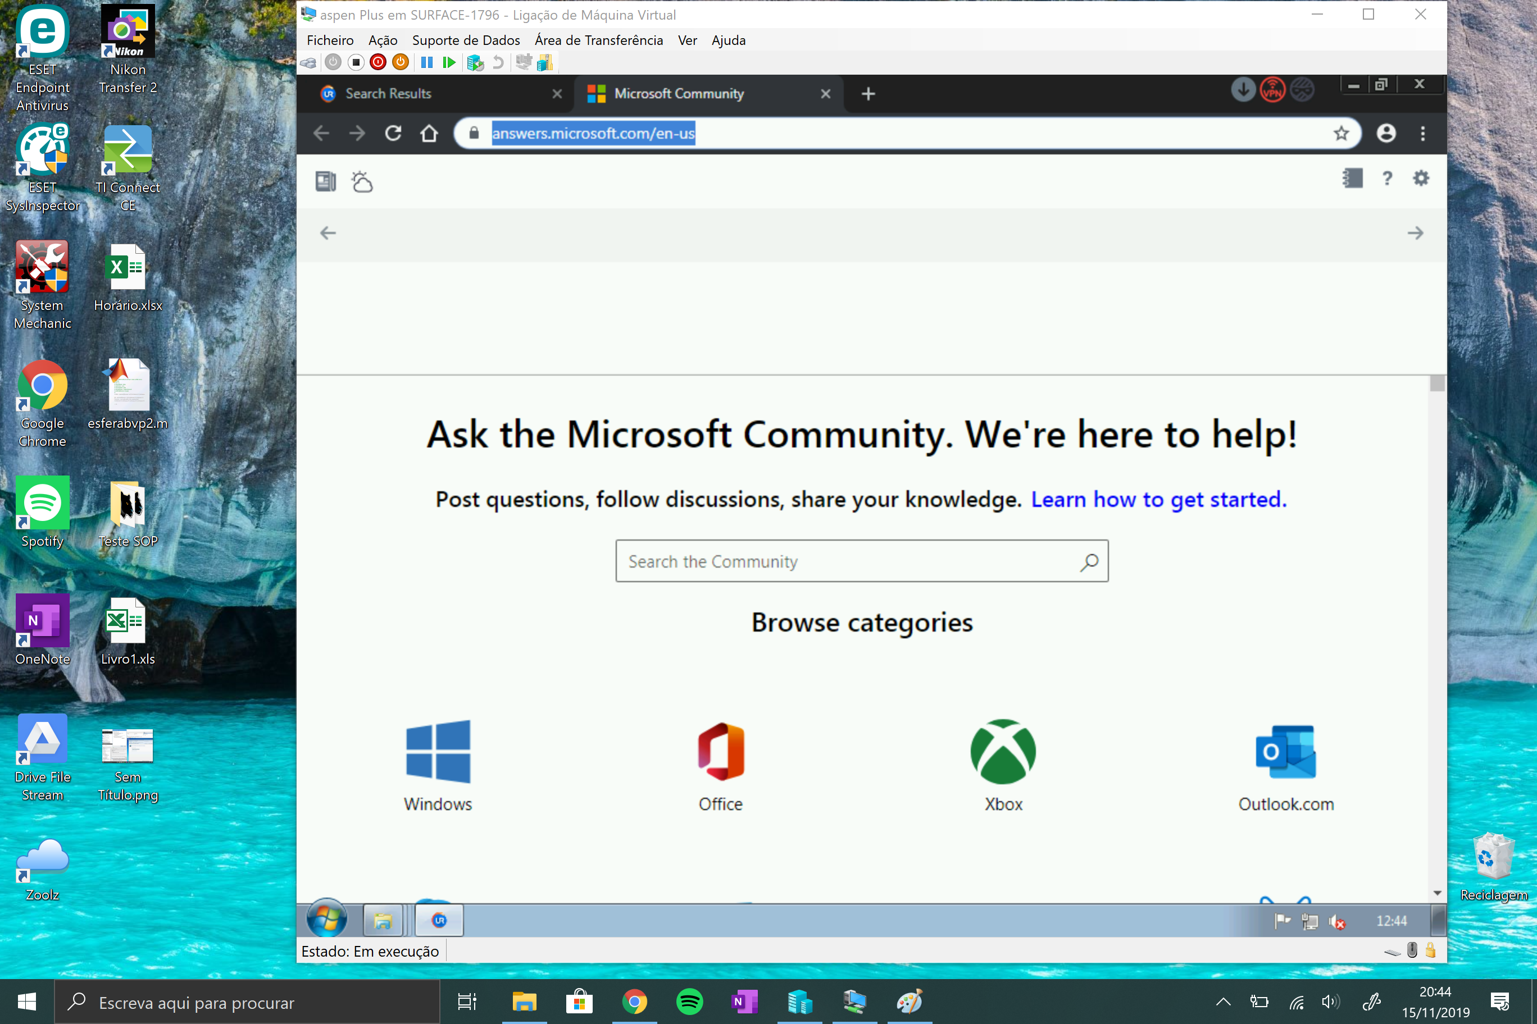Screen dimensions: 1537x1024
Task: Pause the virtual machine
Action: click(x=427, y=62)
